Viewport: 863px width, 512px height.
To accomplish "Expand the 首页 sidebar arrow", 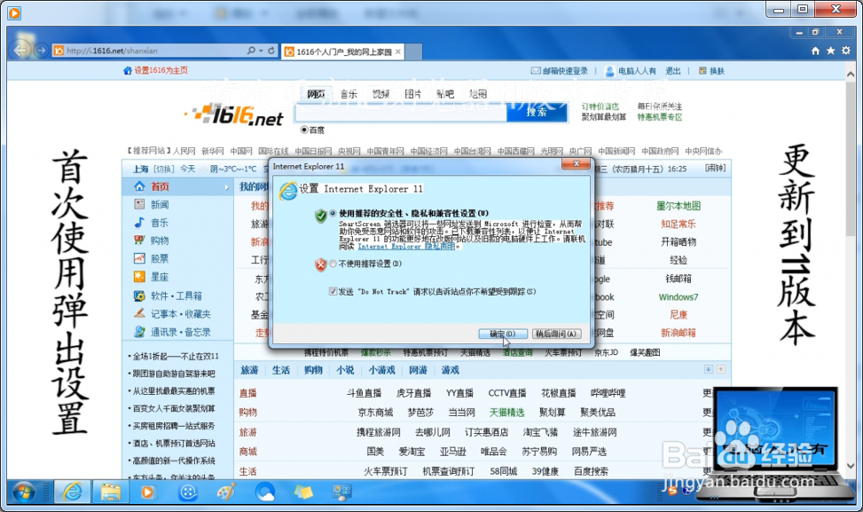I will [x=226, y=188].
